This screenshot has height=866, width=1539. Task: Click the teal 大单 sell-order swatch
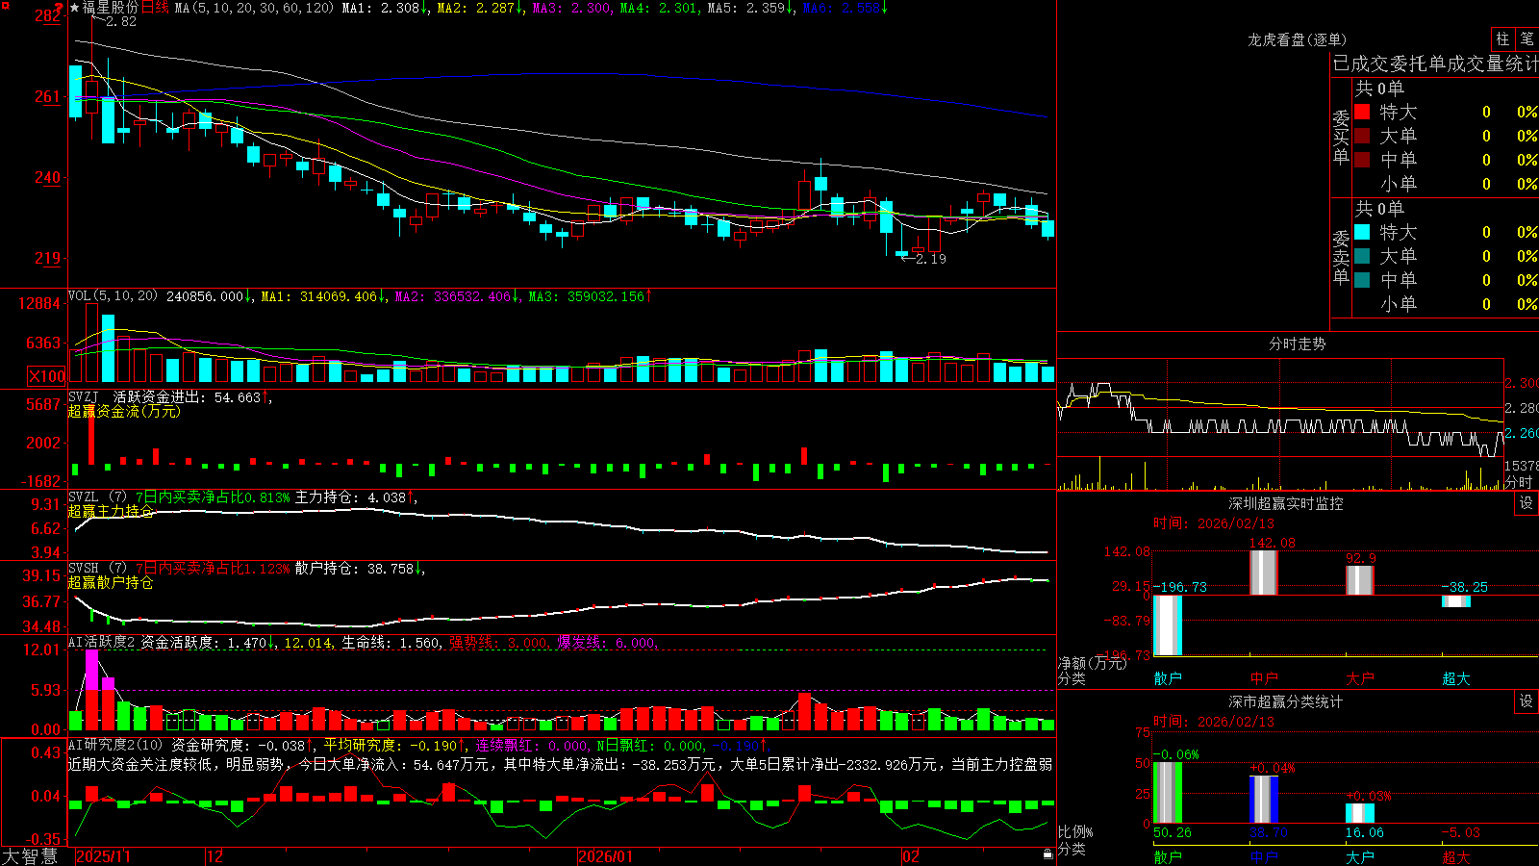pyautogui.click(x=1362, y=256)
